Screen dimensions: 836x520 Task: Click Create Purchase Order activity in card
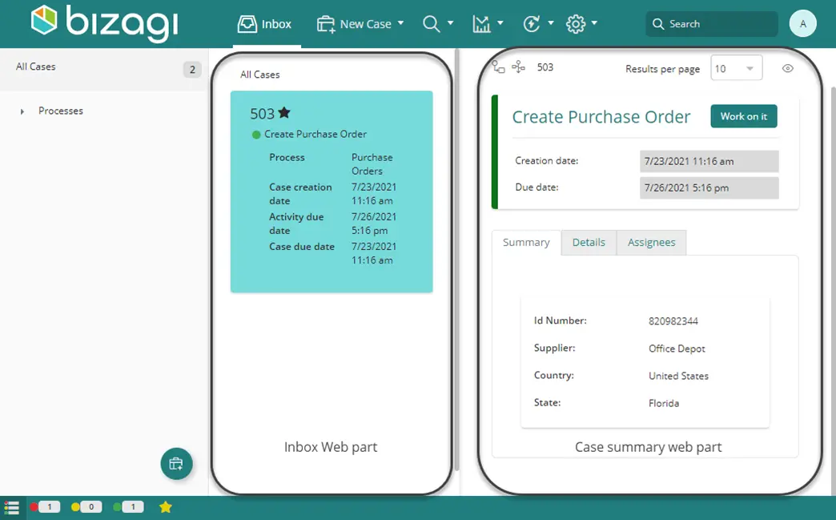[x=316, y=135]
